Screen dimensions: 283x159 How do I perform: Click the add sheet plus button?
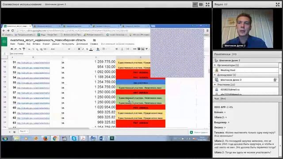pos(10,132)
